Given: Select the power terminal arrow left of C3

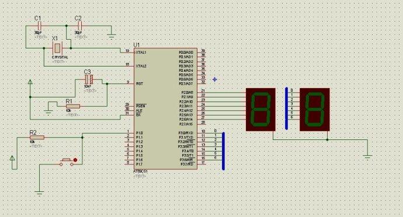Looking at the screenshot, I should point(30,82).
